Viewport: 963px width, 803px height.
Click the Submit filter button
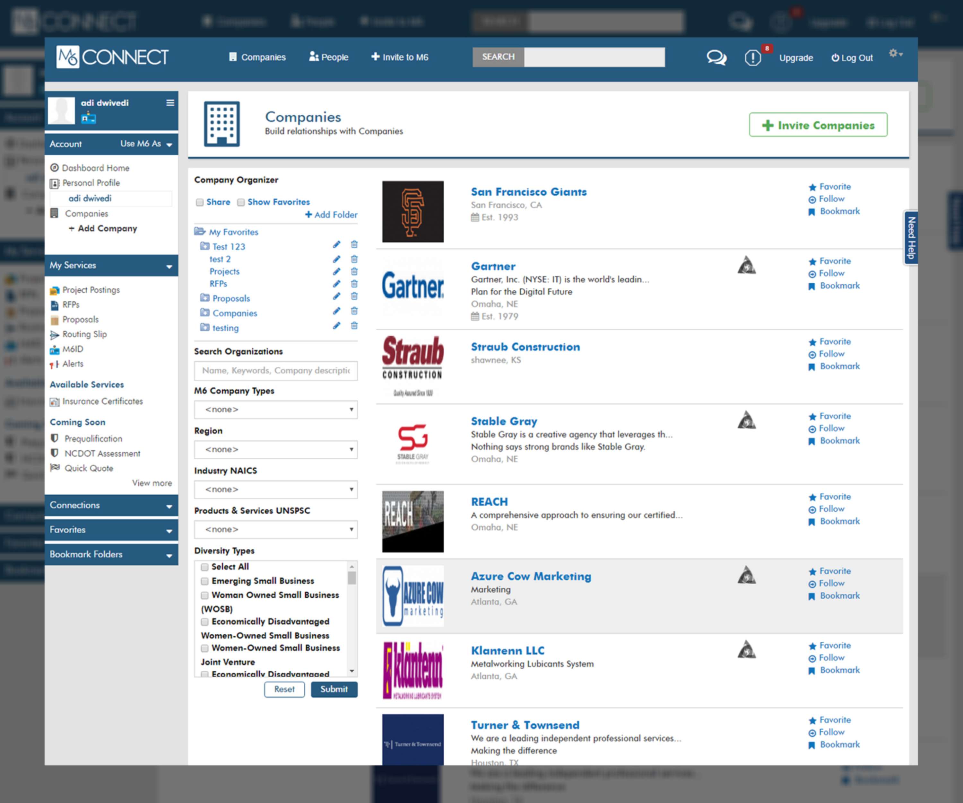[x=334, y=689]
